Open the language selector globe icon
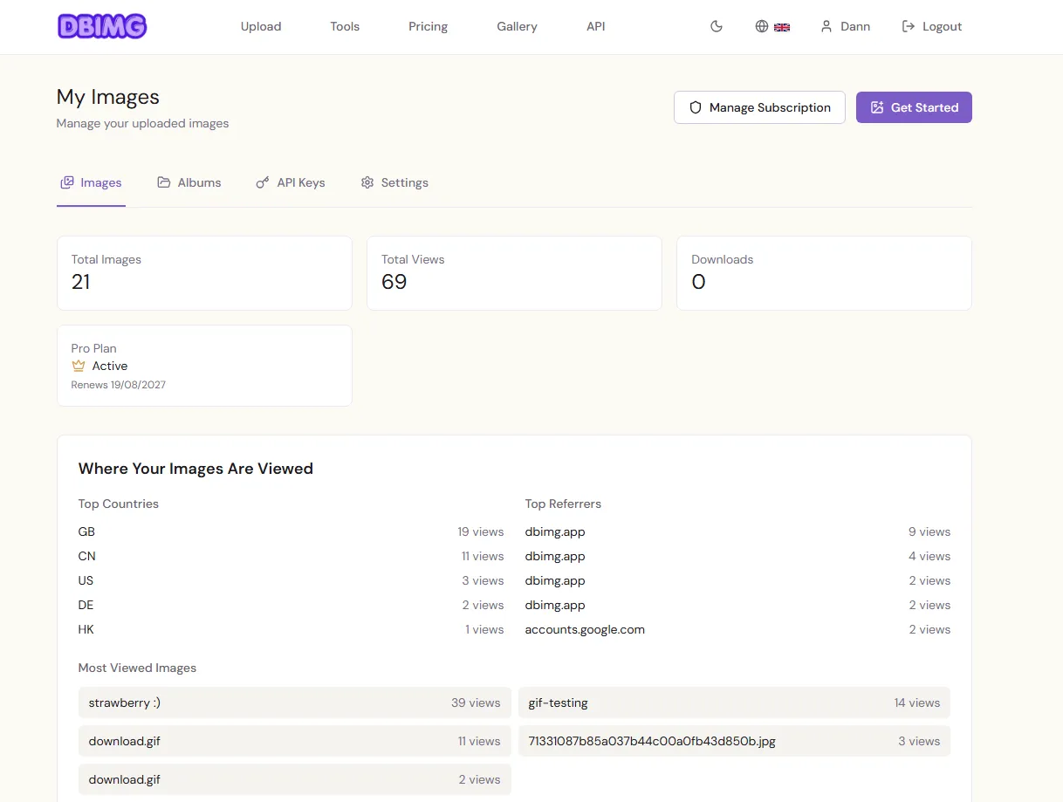 pos(762,26)
